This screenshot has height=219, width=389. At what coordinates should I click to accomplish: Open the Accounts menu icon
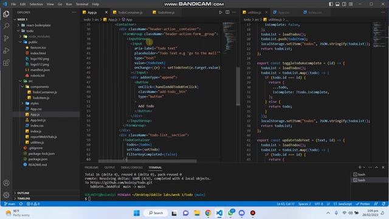6,183
